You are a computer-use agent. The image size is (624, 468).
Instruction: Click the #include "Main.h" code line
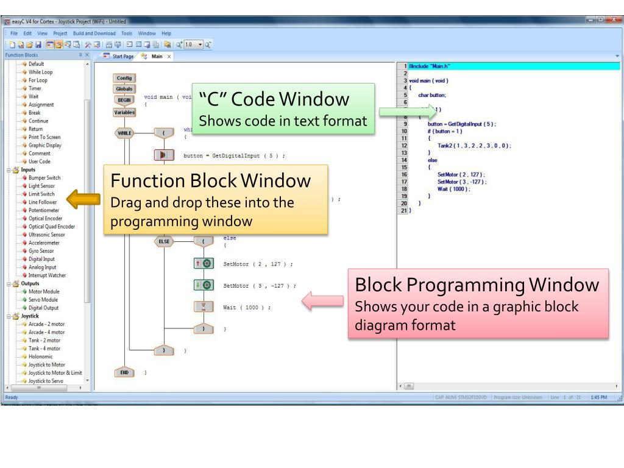coord(430,66)
